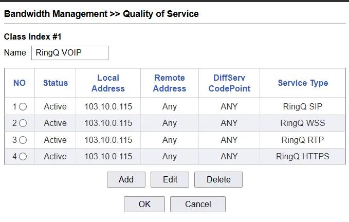The height and width of the screenshot is (222, 349).
Task: Click the Remote Address column header
Action: [170, 83]
